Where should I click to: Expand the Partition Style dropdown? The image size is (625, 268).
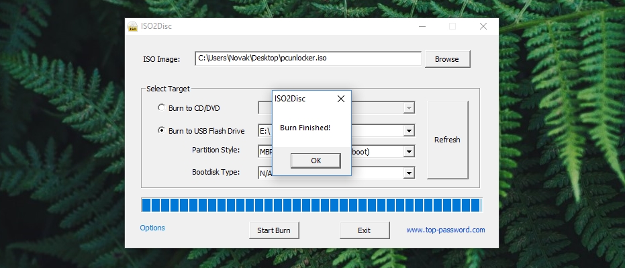(409, 152)
